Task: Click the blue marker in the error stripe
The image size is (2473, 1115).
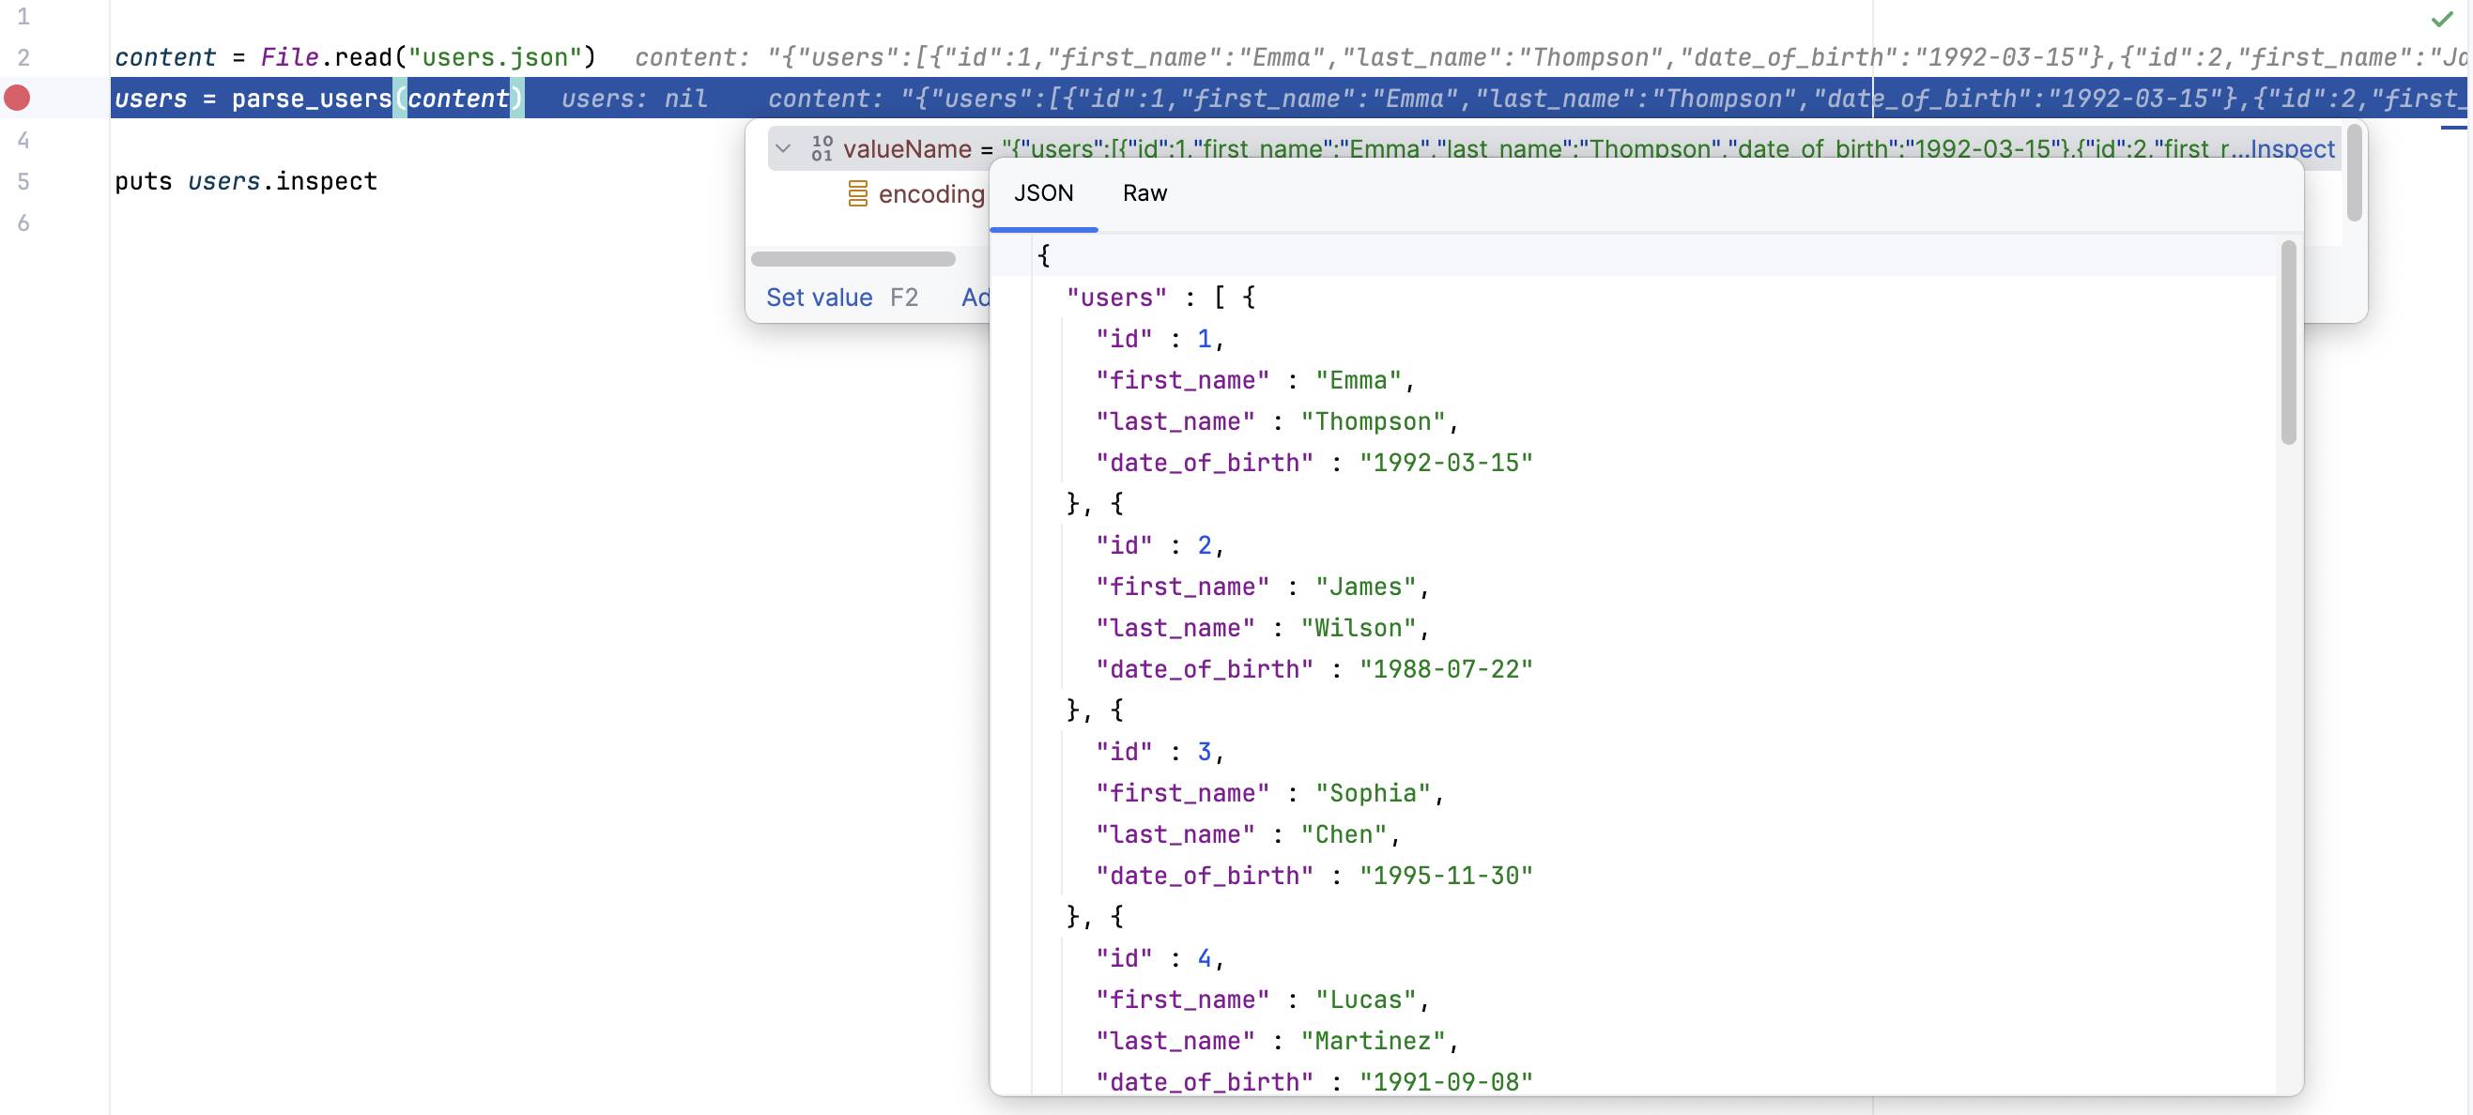Action: (2452, 127)
